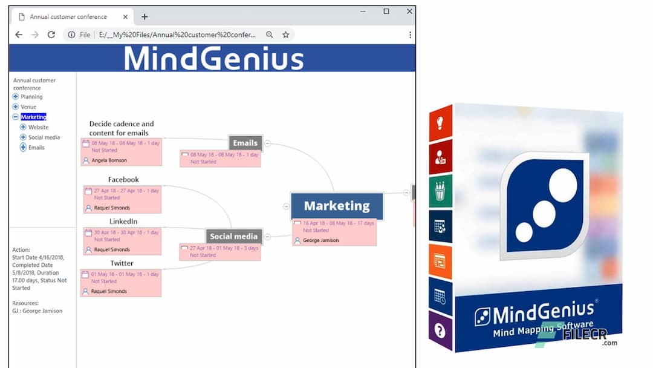Toggle the bookmark star in the address bar
653x368 pixels.
[285, 34]
